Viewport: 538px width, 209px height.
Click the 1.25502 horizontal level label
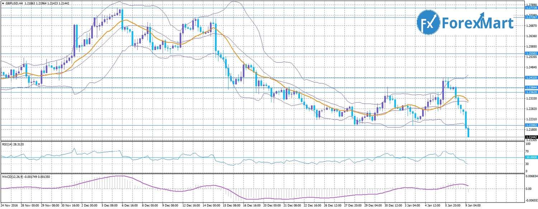(531, 54)
